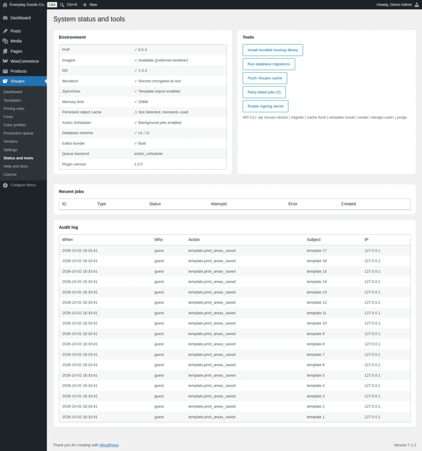Click Retry failed jobs (0) button
This screenshot has width=422, height=451.
click(264, 92)
